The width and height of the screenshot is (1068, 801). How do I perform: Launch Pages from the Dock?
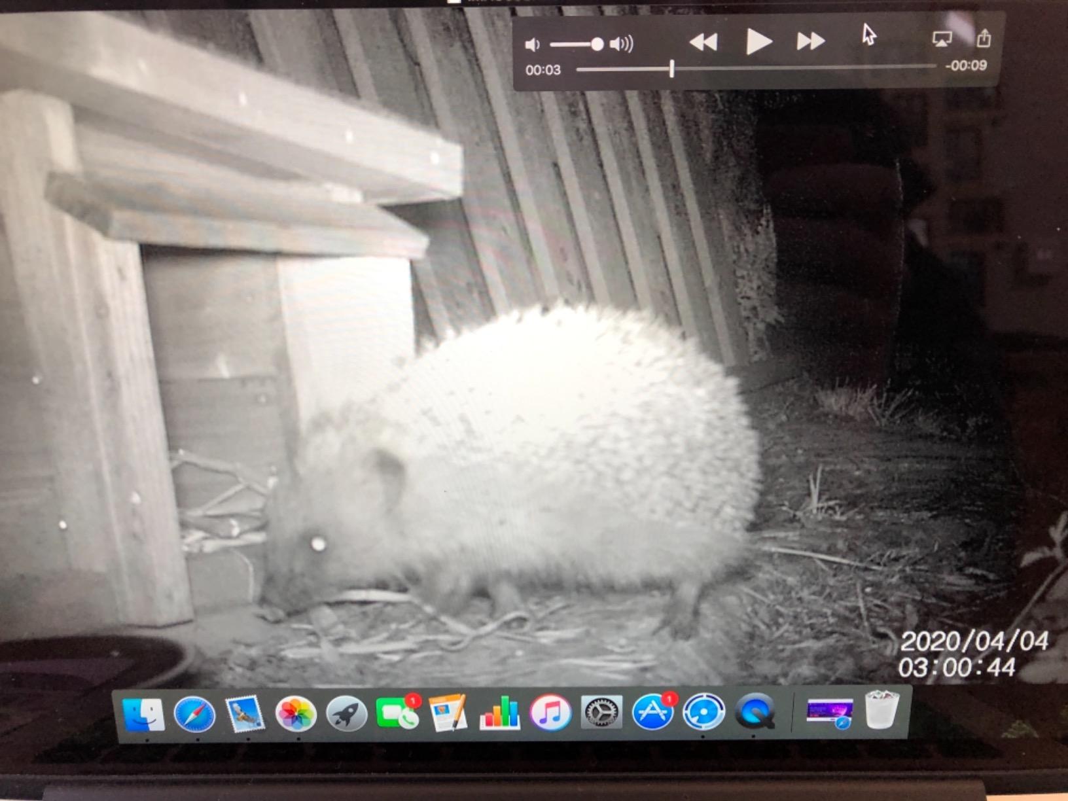448,712
